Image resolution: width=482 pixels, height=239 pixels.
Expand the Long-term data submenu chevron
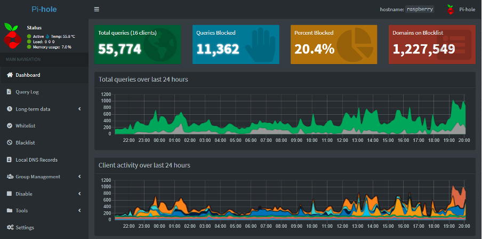(x=79, y=109)
